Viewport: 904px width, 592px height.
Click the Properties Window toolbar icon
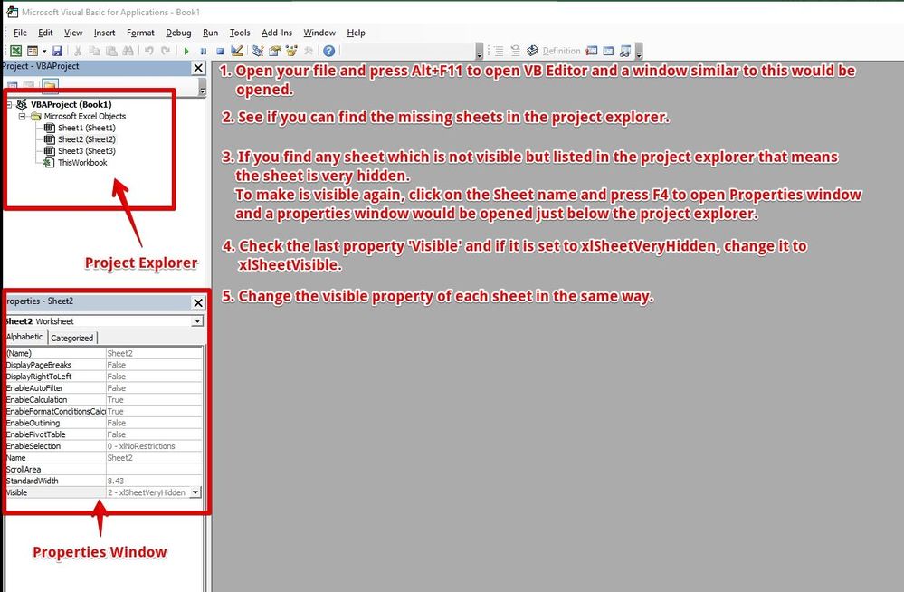pyautogui.click(x=274, y=51)
